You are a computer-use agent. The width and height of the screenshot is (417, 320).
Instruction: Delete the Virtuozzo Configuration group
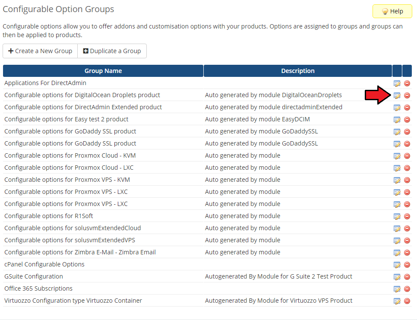click(407, 301)
